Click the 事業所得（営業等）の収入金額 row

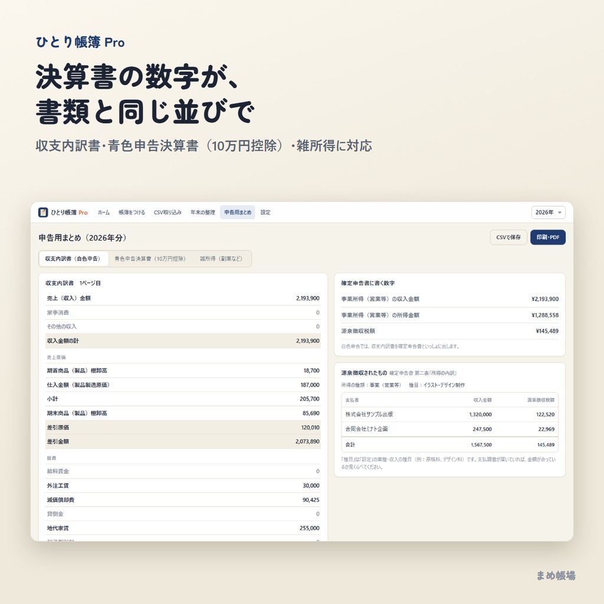click(449, 299)
